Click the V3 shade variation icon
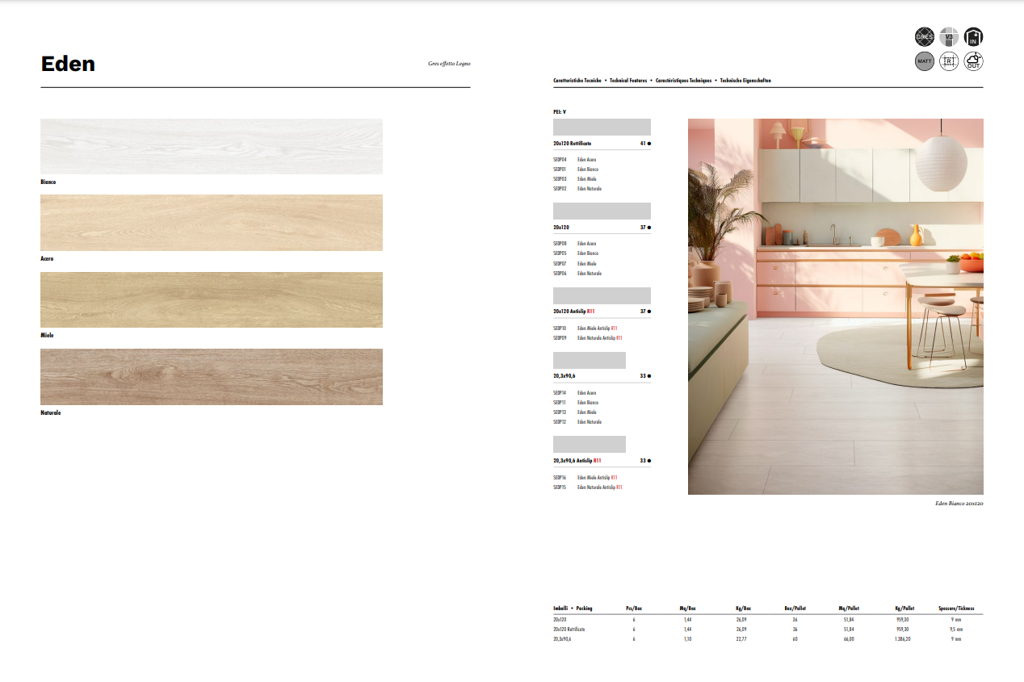Viewport: 1024px width, 682px height. (949, 36)
